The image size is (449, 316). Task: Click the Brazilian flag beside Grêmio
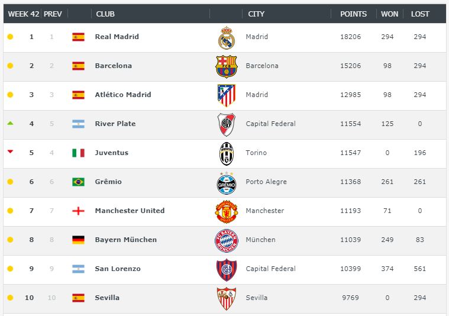[78, 182]
